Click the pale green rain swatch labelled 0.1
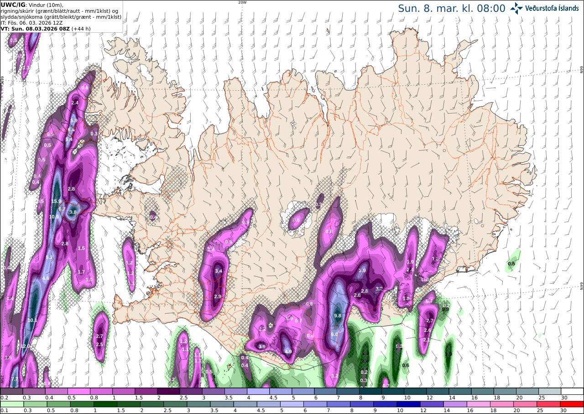The width and height of the screenshot is (584, 414). pyautogui.click(x=12, y=404)
